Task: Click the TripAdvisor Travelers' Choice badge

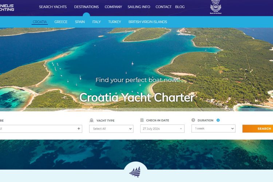Action: pos(215,7)
